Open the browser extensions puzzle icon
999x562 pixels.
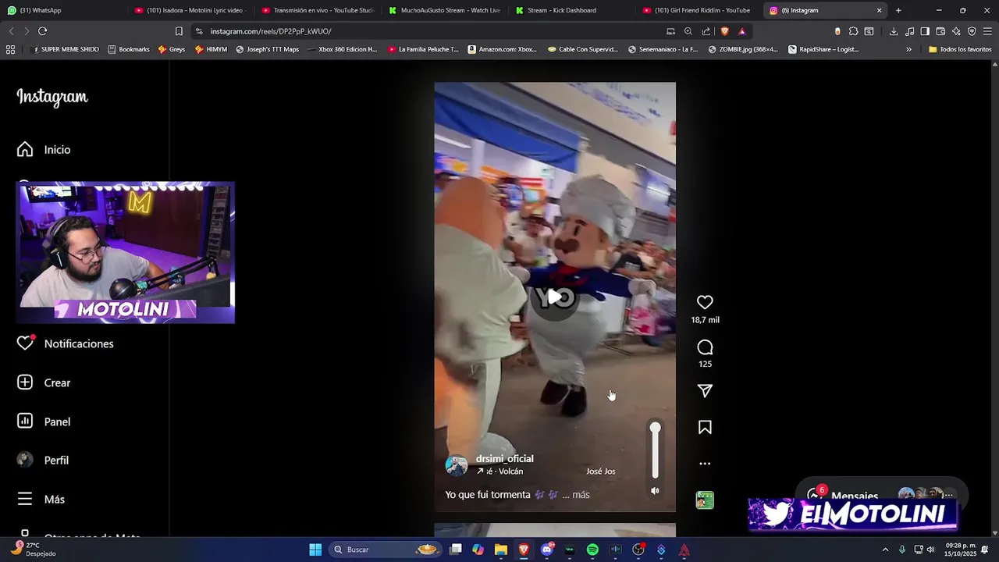853,31
